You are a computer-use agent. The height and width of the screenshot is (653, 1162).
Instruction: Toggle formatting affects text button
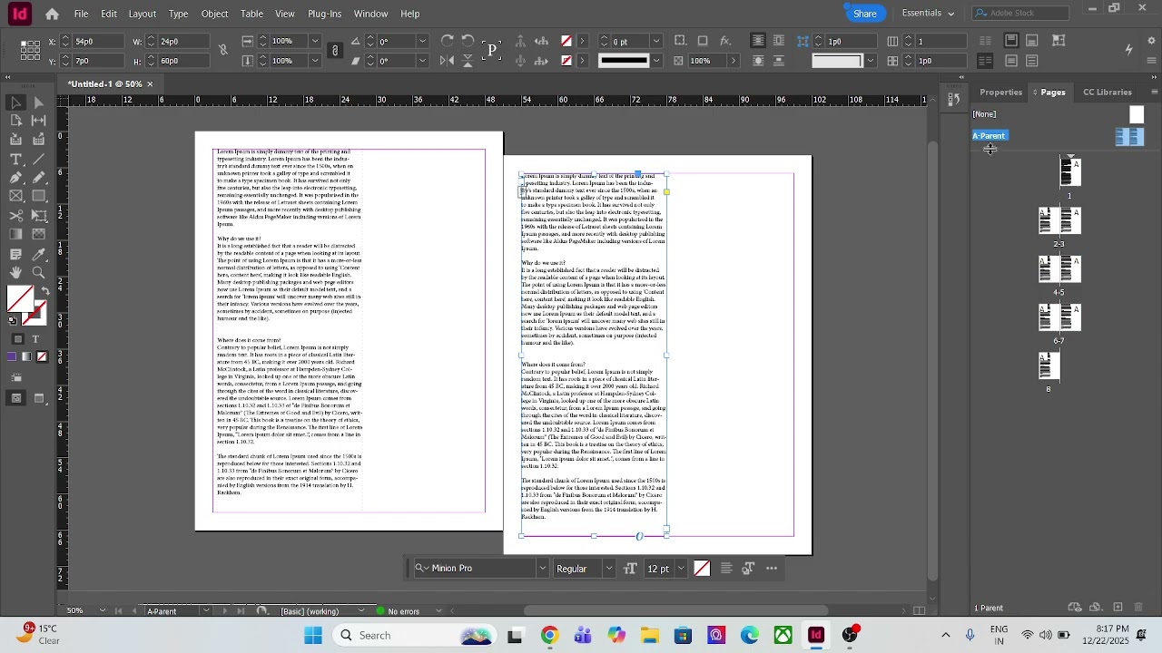pos(35,339)
